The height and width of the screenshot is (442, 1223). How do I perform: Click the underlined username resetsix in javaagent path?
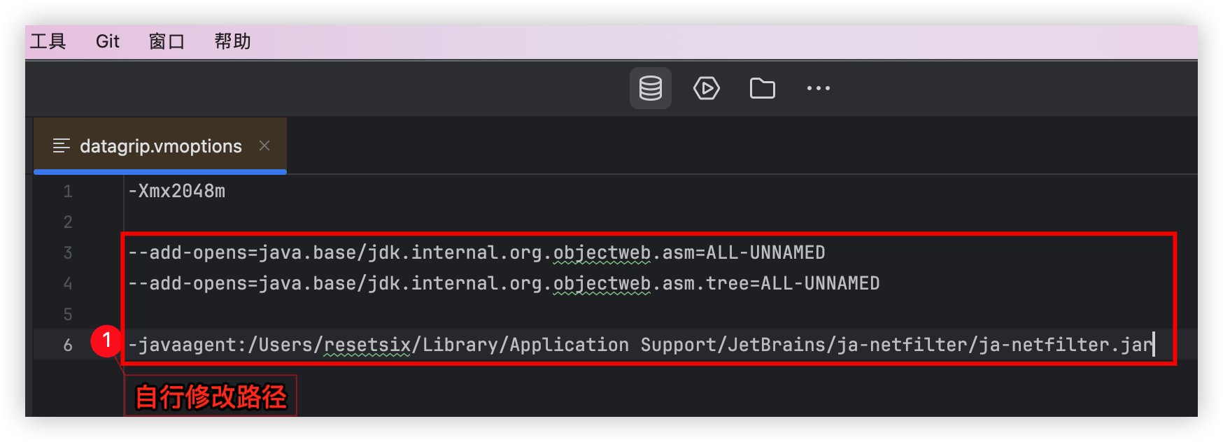click(x=367, y=345)
